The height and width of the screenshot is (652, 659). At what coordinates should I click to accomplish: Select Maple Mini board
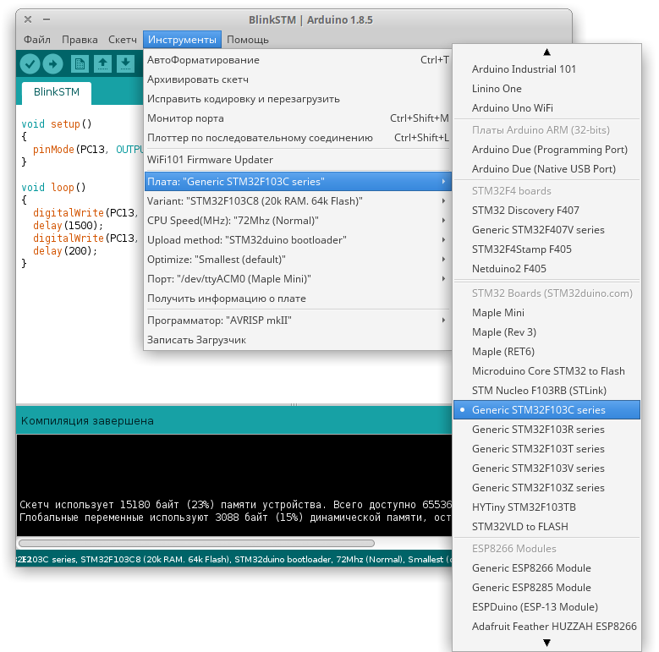[x=546, y=313]
